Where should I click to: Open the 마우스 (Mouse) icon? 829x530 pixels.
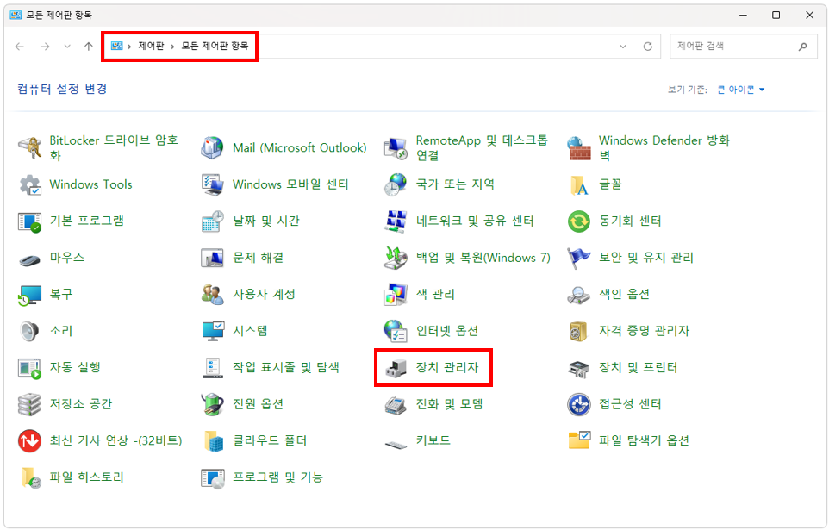click(x=30, y=258)
